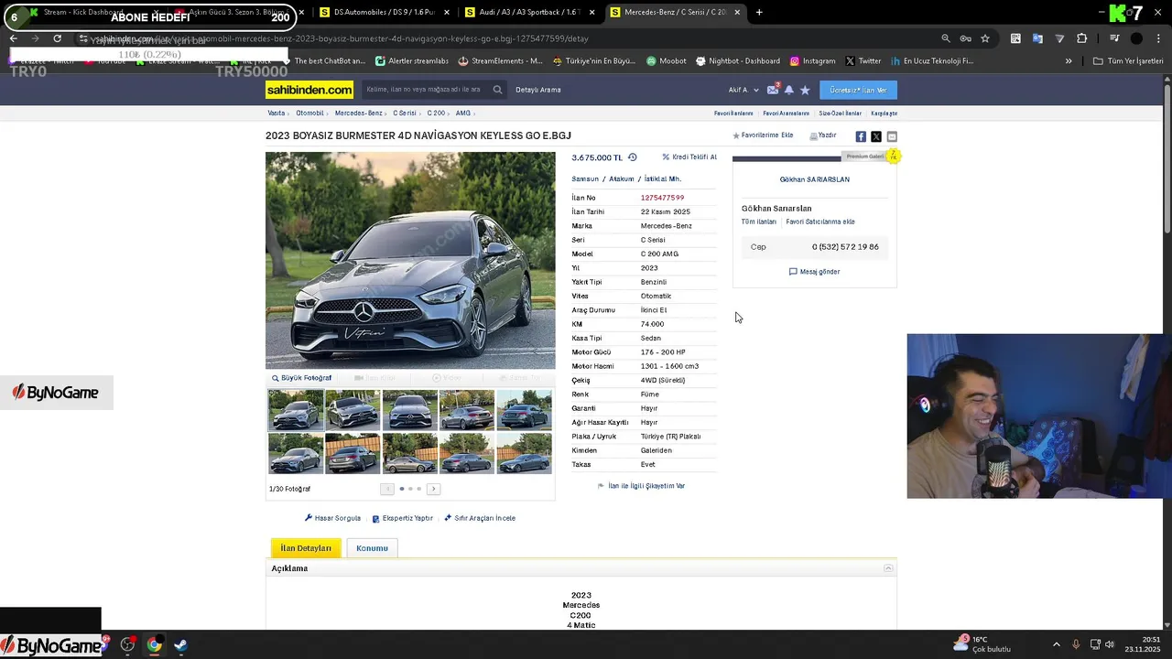This screenshot has height=659, width=1172.
Task: Click the Vasıta breadcrumb link
Action: pyautogui.click(x=277, y=113)
